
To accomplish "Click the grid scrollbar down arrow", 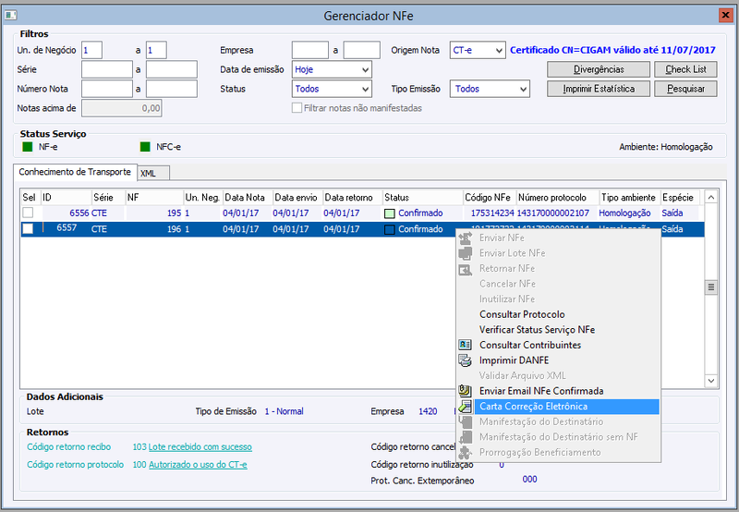I will (710, 380).
